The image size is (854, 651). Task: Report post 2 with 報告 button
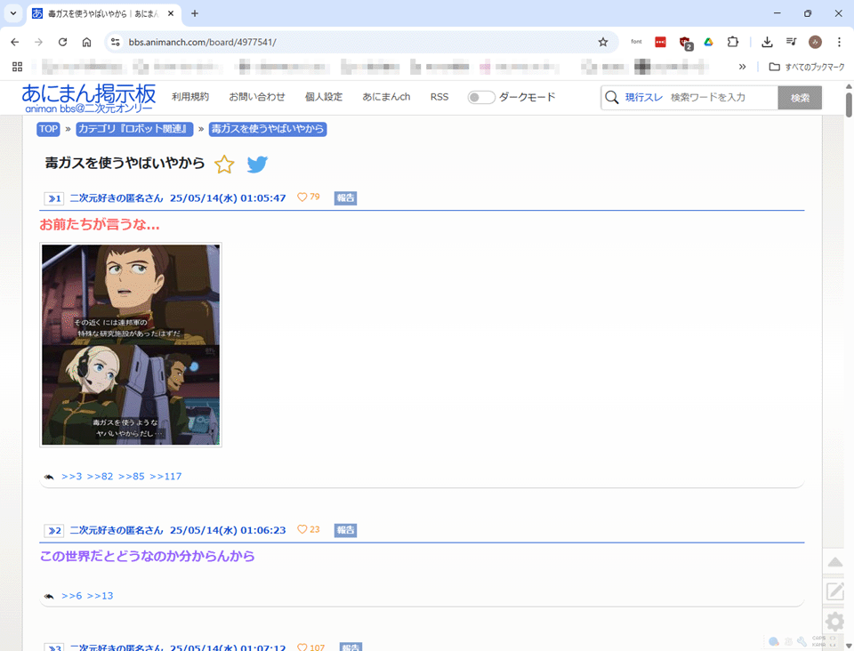tap(345, 530)
